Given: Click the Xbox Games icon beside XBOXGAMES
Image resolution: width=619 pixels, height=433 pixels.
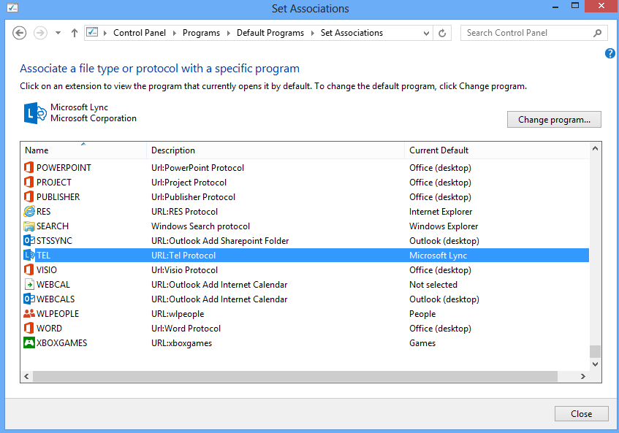Looking at the screenshot, I should [29, 342].
